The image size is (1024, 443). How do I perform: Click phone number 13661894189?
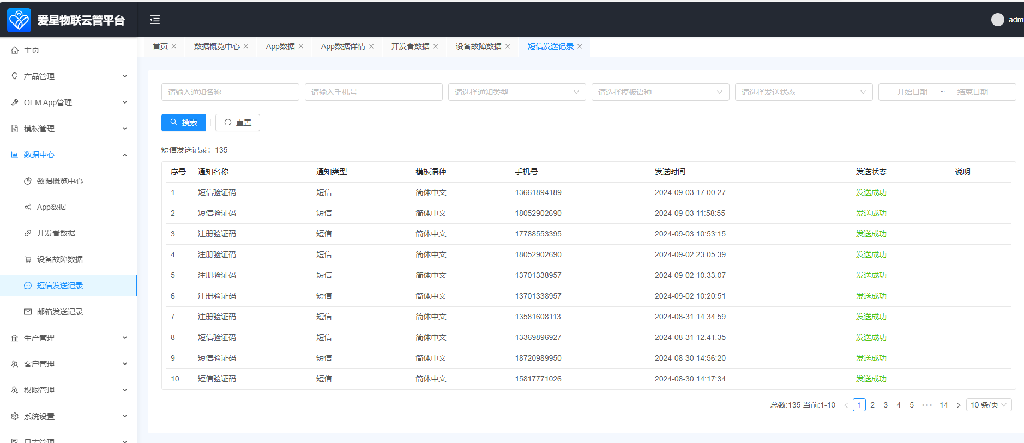[x=538, y=192]
